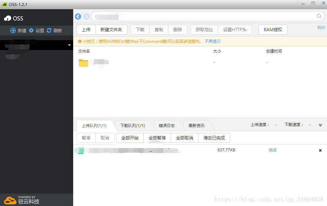The height and width of the screenshot is (206, 327).
Task: Open 设置 gear icon in sidebar
Action: click(31, 30)
